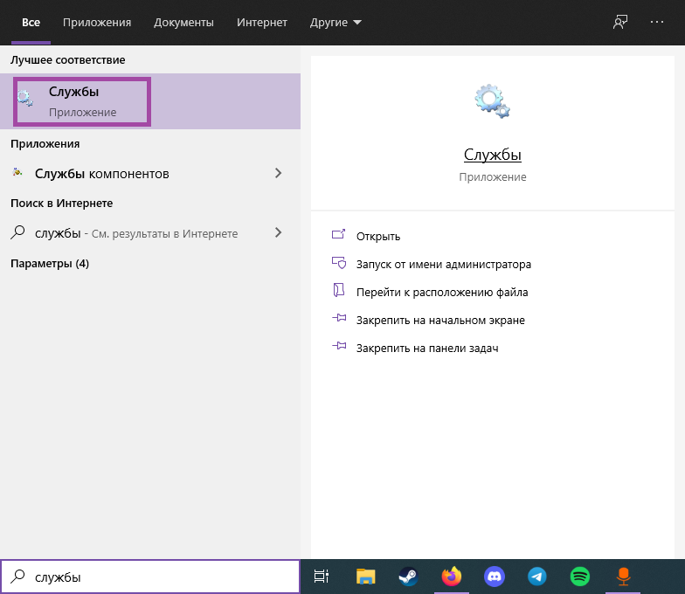
Task: Focus the search box containing службы
Action: point(150,577)
